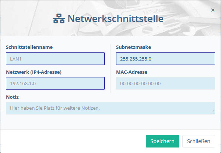Viewport: 221px width, 153px height.
Task: Click the network interface icon in header
Action: pyautogui.click(x=59, y=18)
